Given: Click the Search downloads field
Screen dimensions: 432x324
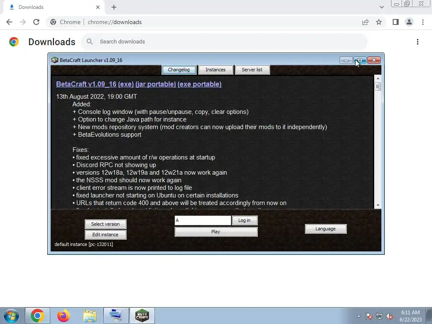Looking at the screenshot, I should tap(224, 42).
